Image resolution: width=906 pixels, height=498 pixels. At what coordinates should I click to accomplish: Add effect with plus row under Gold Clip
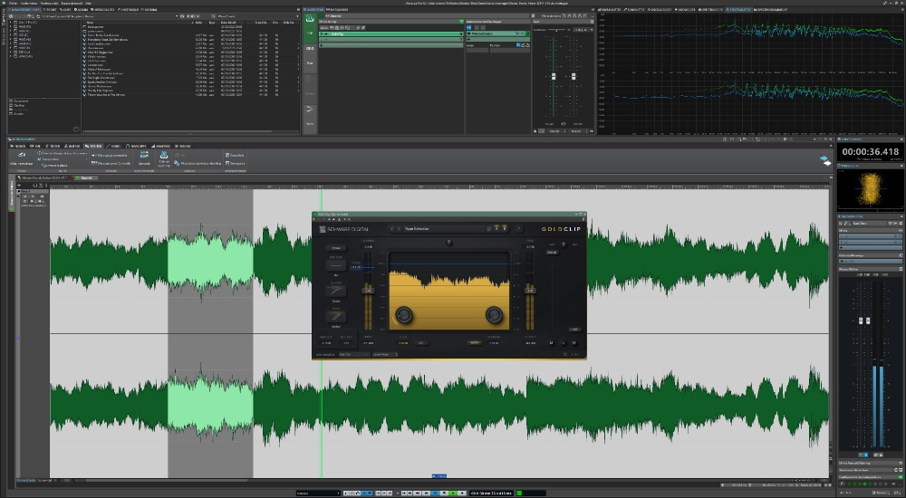click(x=390, y=45)
